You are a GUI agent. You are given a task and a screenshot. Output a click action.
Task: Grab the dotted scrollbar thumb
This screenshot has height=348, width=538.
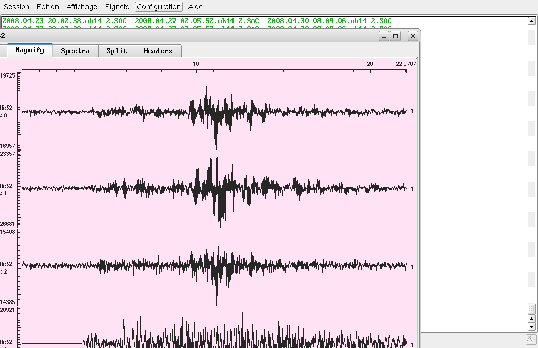pos(531,309)
